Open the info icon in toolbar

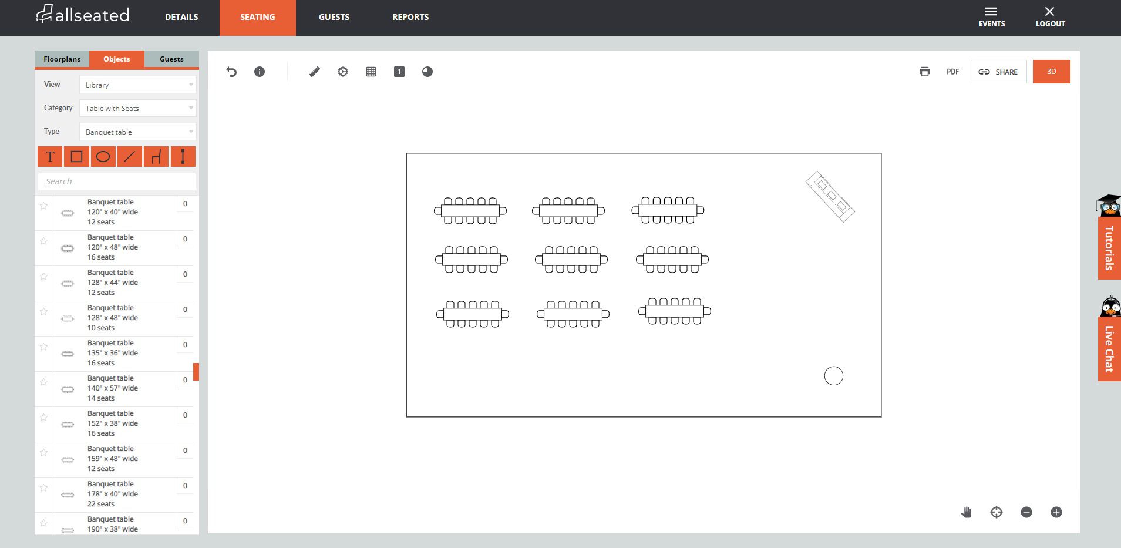coord(260,72)
